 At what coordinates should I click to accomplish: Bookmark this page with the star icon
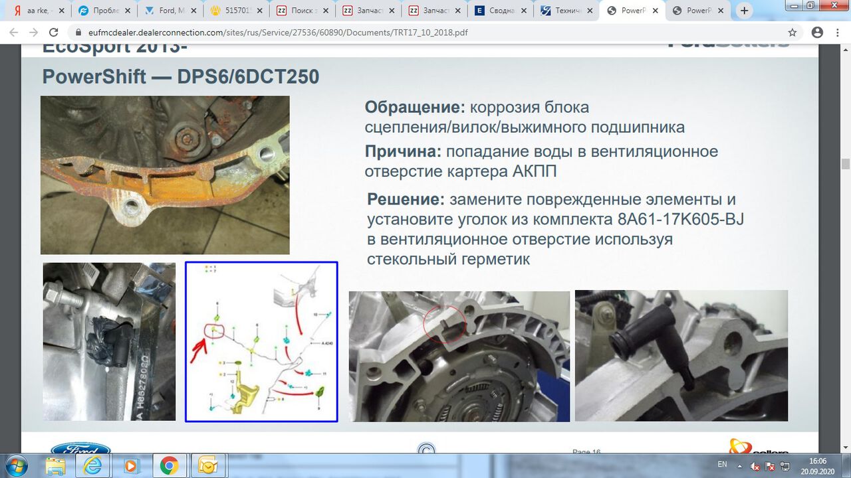tap(792, 33)
